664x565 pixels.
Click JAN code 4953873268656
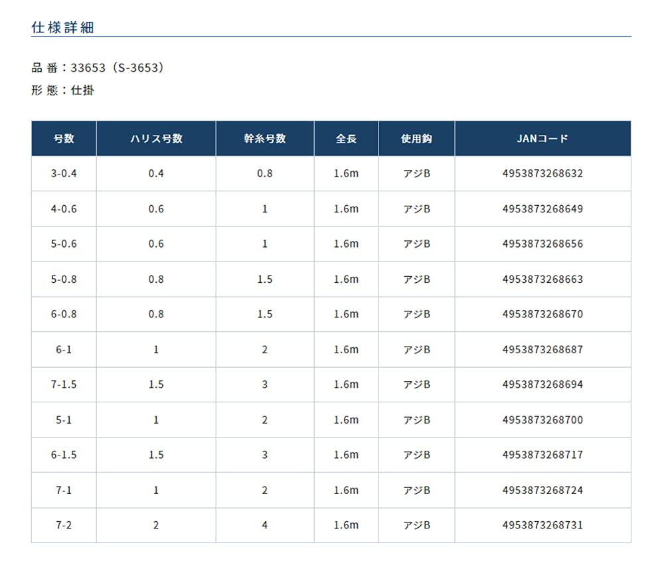point(543,244)
